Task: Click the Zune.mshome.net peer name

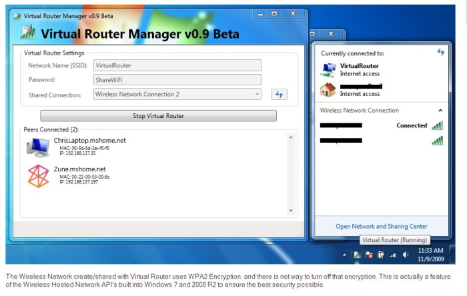Action: click(x=79, y=169)
